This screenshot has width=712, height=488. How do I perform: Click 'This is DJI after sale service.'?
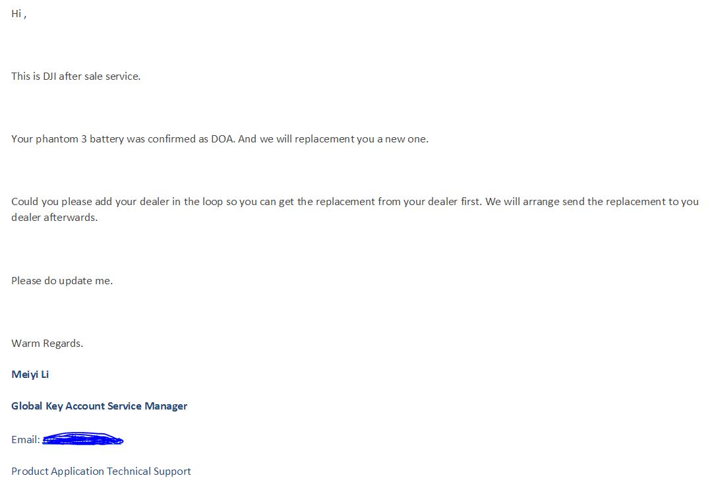[x=76, y=76]
